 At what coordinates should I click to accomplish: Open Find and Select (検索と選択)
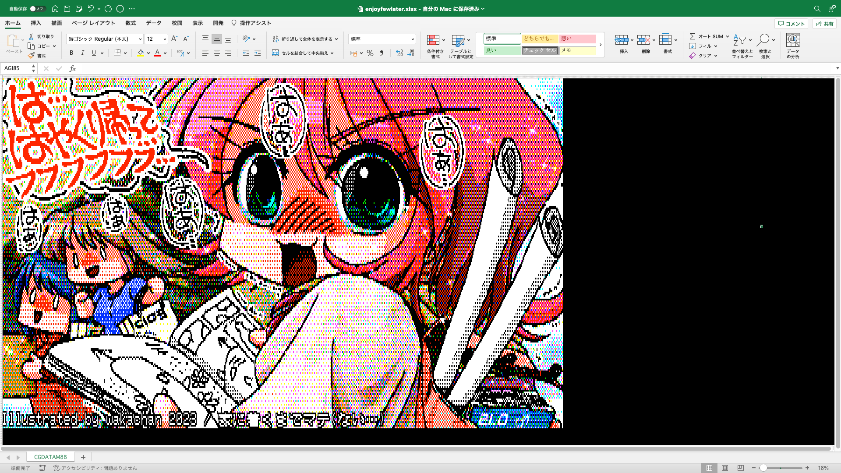[x=765, y=46]
